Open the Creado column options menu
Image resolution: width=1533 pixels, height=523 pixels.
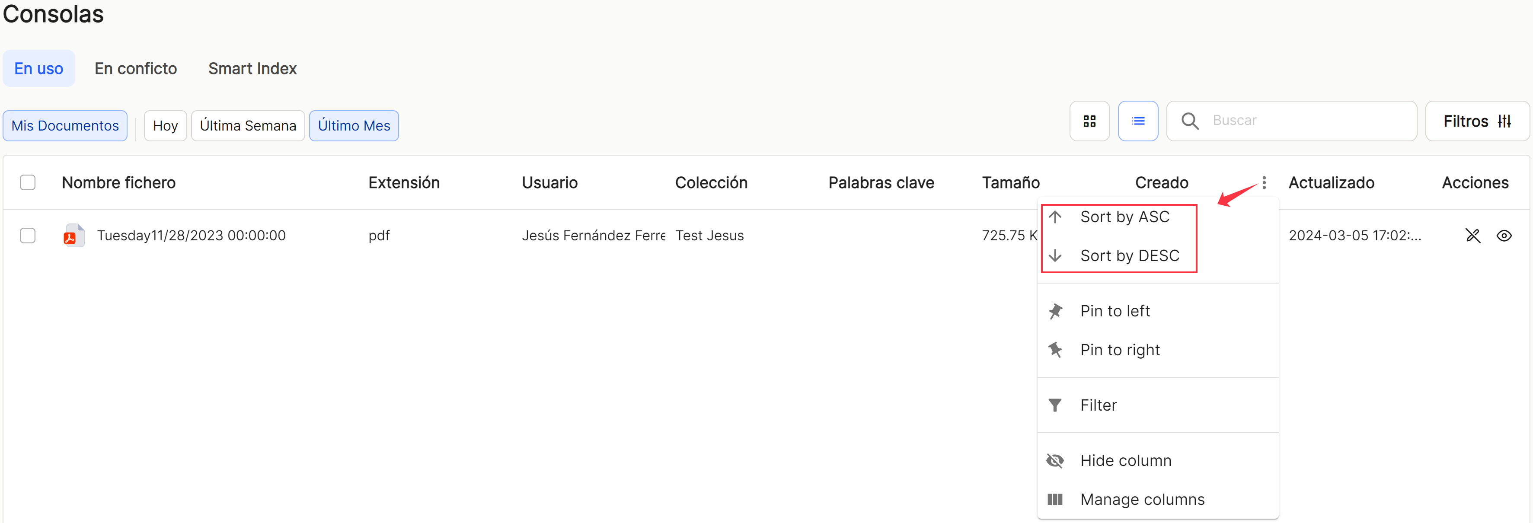tap(1263, 183)
